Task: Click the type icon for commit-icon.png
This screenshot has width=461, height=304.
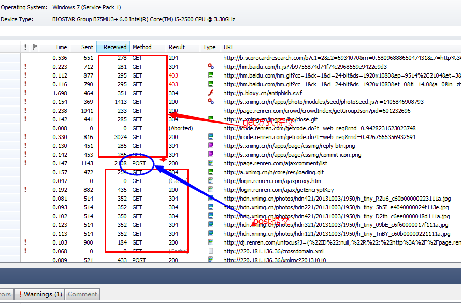Action: (210, 155)
